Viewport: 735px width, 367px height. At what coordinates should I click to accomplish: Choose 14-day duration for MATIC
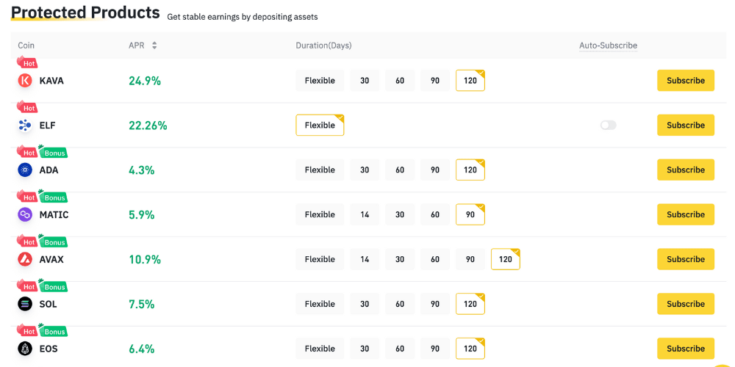click(365, 215)
